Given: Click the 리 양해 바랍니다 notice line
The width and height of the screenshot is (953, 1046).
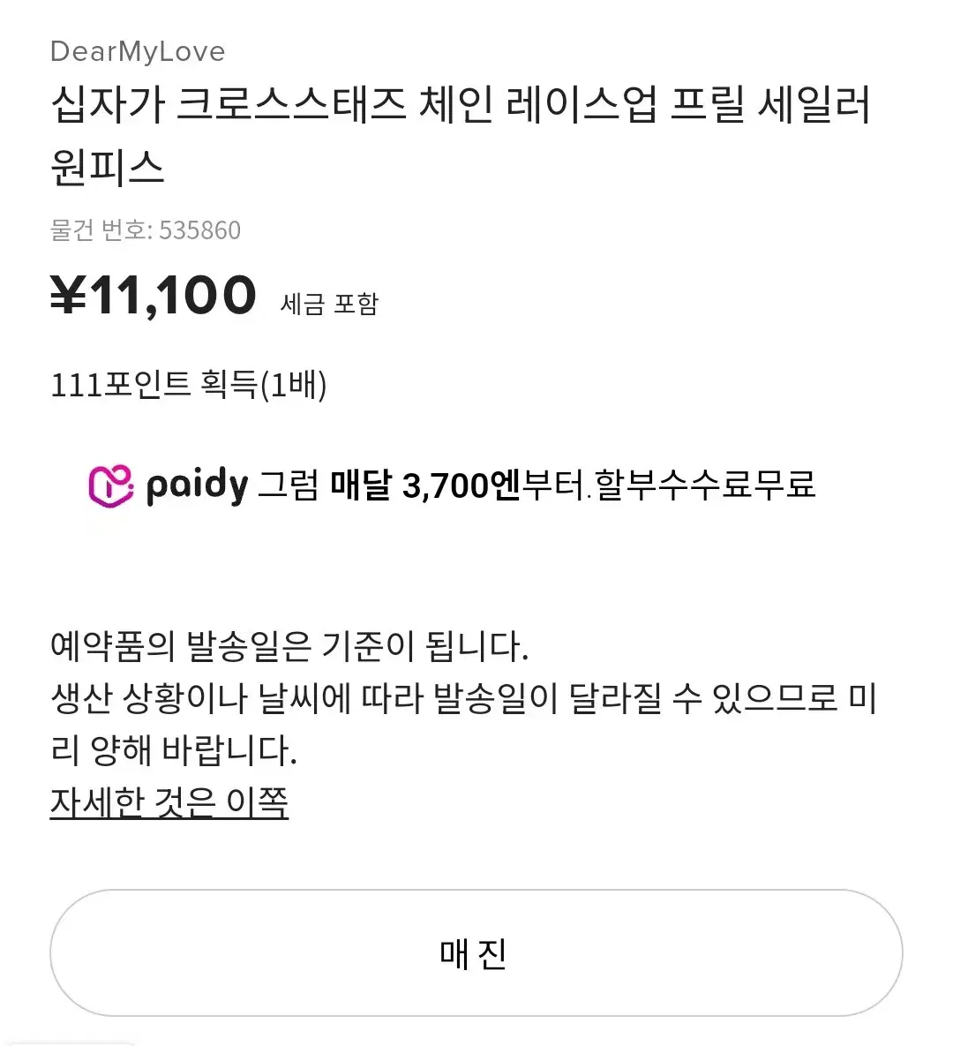Looking at the screenshot, I should coord(174,751).
